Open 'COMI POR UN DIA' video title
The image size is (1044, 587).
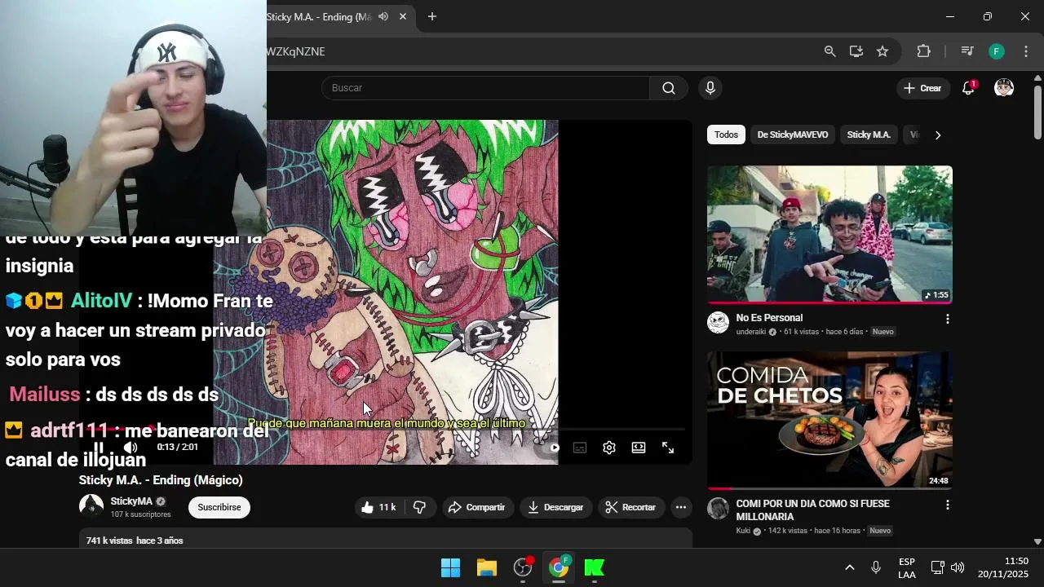click(812, 510)
